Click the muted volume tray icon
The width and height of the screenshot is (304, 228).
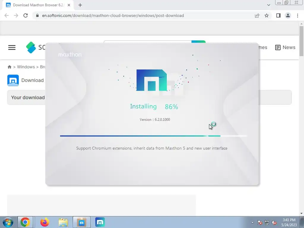click(274, 222)
